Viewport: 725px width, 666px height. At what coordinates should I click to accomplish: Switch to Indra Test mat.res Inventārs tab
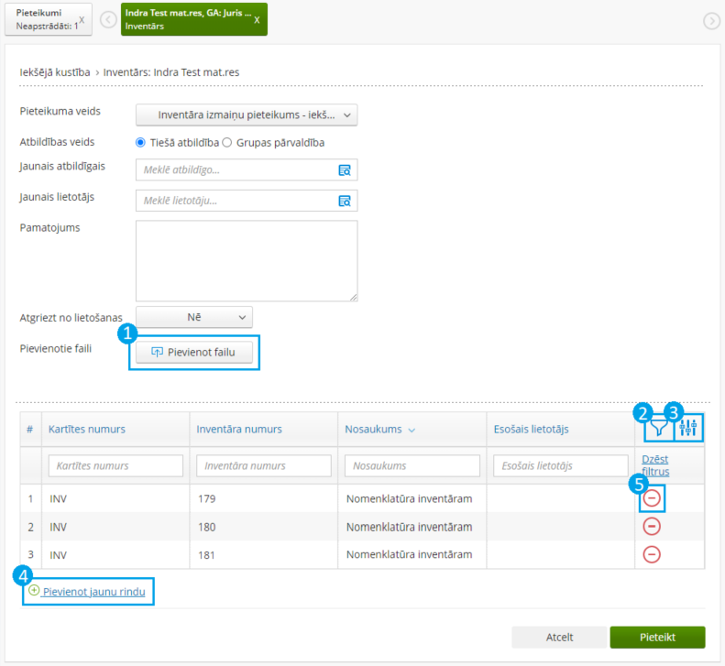[194, 19]
